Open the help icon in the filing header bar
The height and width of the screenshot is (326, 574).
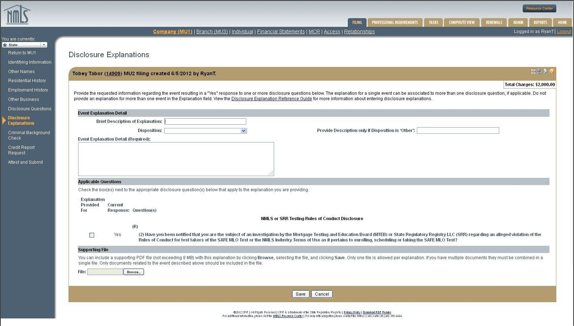(x=551, y=72)
